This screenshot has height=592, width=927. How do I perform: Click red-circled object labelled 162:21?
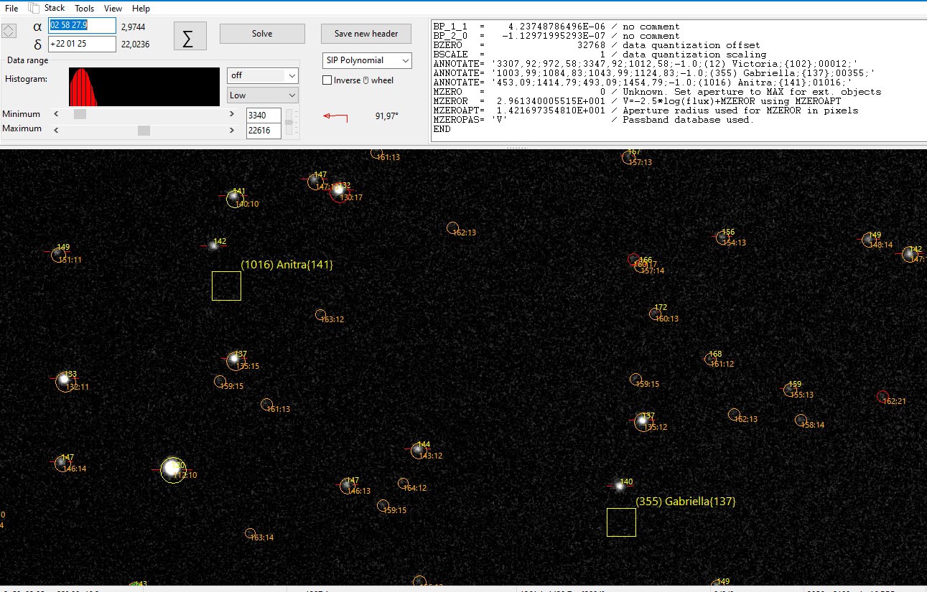(x=883, y=396)
